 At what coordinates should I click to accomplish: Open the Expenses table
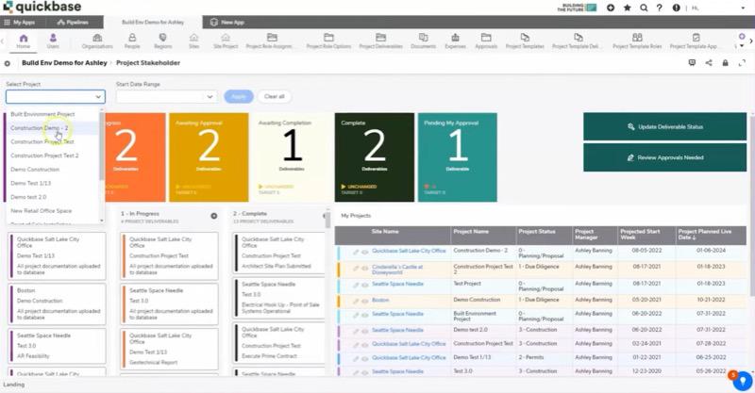[455, 41]
